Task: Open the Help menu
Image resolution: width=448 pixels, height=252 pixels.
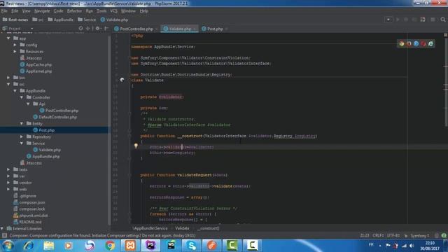Action: [x=143, y=11]
